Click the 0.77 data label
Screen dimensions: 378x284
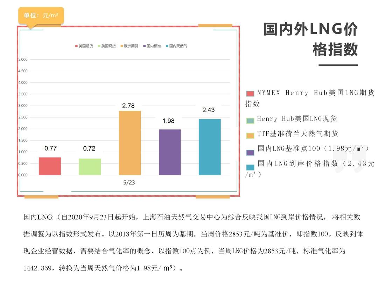click(x=50, y=148)
